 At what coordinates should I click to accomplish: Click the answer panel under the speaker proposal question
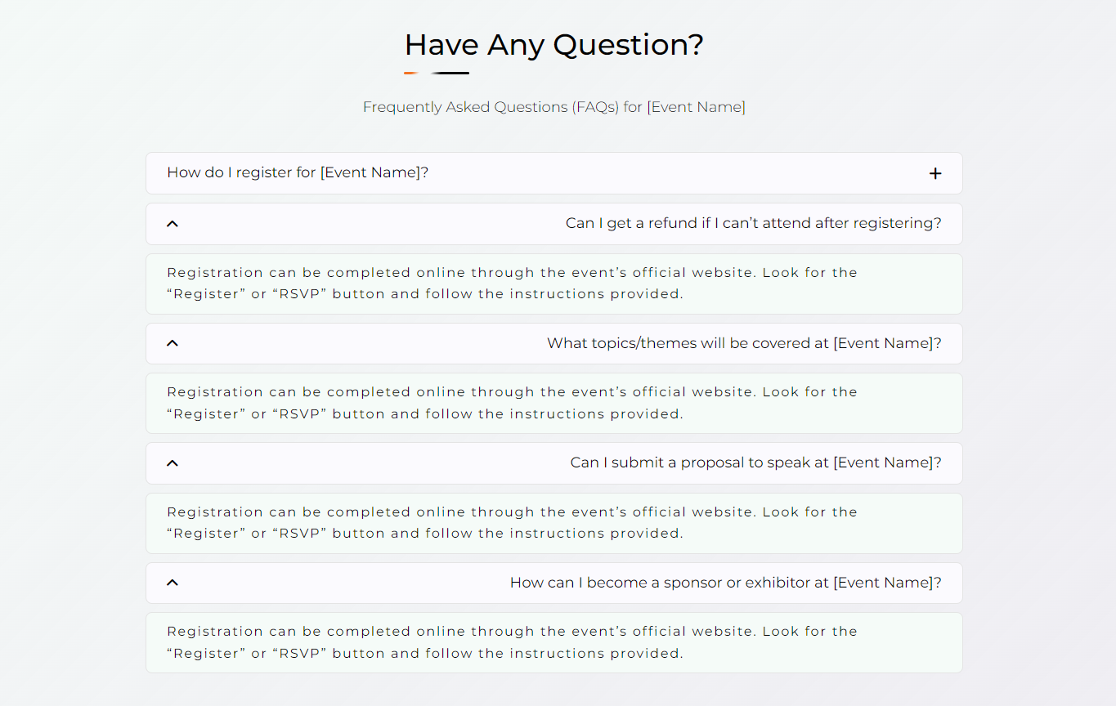coord(512,523)
